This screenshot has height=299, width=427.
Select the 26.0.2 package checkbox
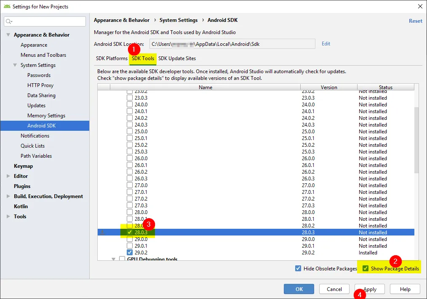point(130,172)
